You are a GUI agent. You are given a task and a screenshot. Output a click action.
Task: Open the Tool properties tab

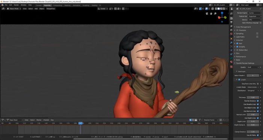click(x=231, y=14)
